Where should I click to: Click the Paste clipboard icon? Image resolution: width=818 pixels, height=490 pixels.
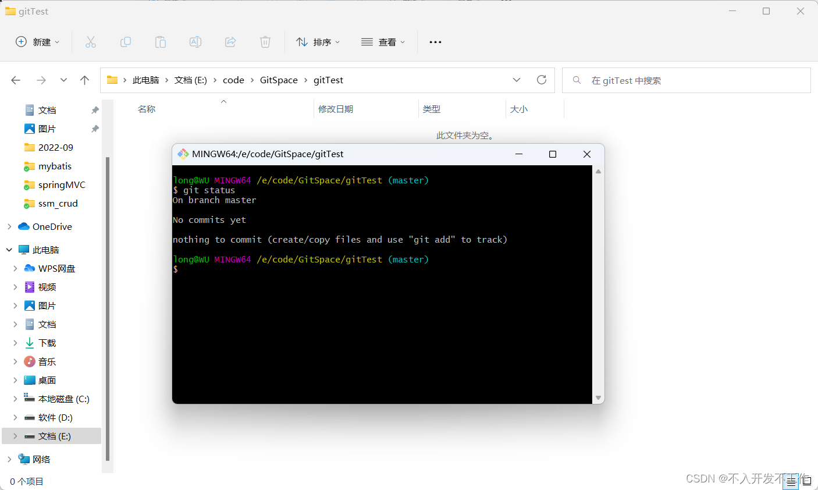coord(161,42)
